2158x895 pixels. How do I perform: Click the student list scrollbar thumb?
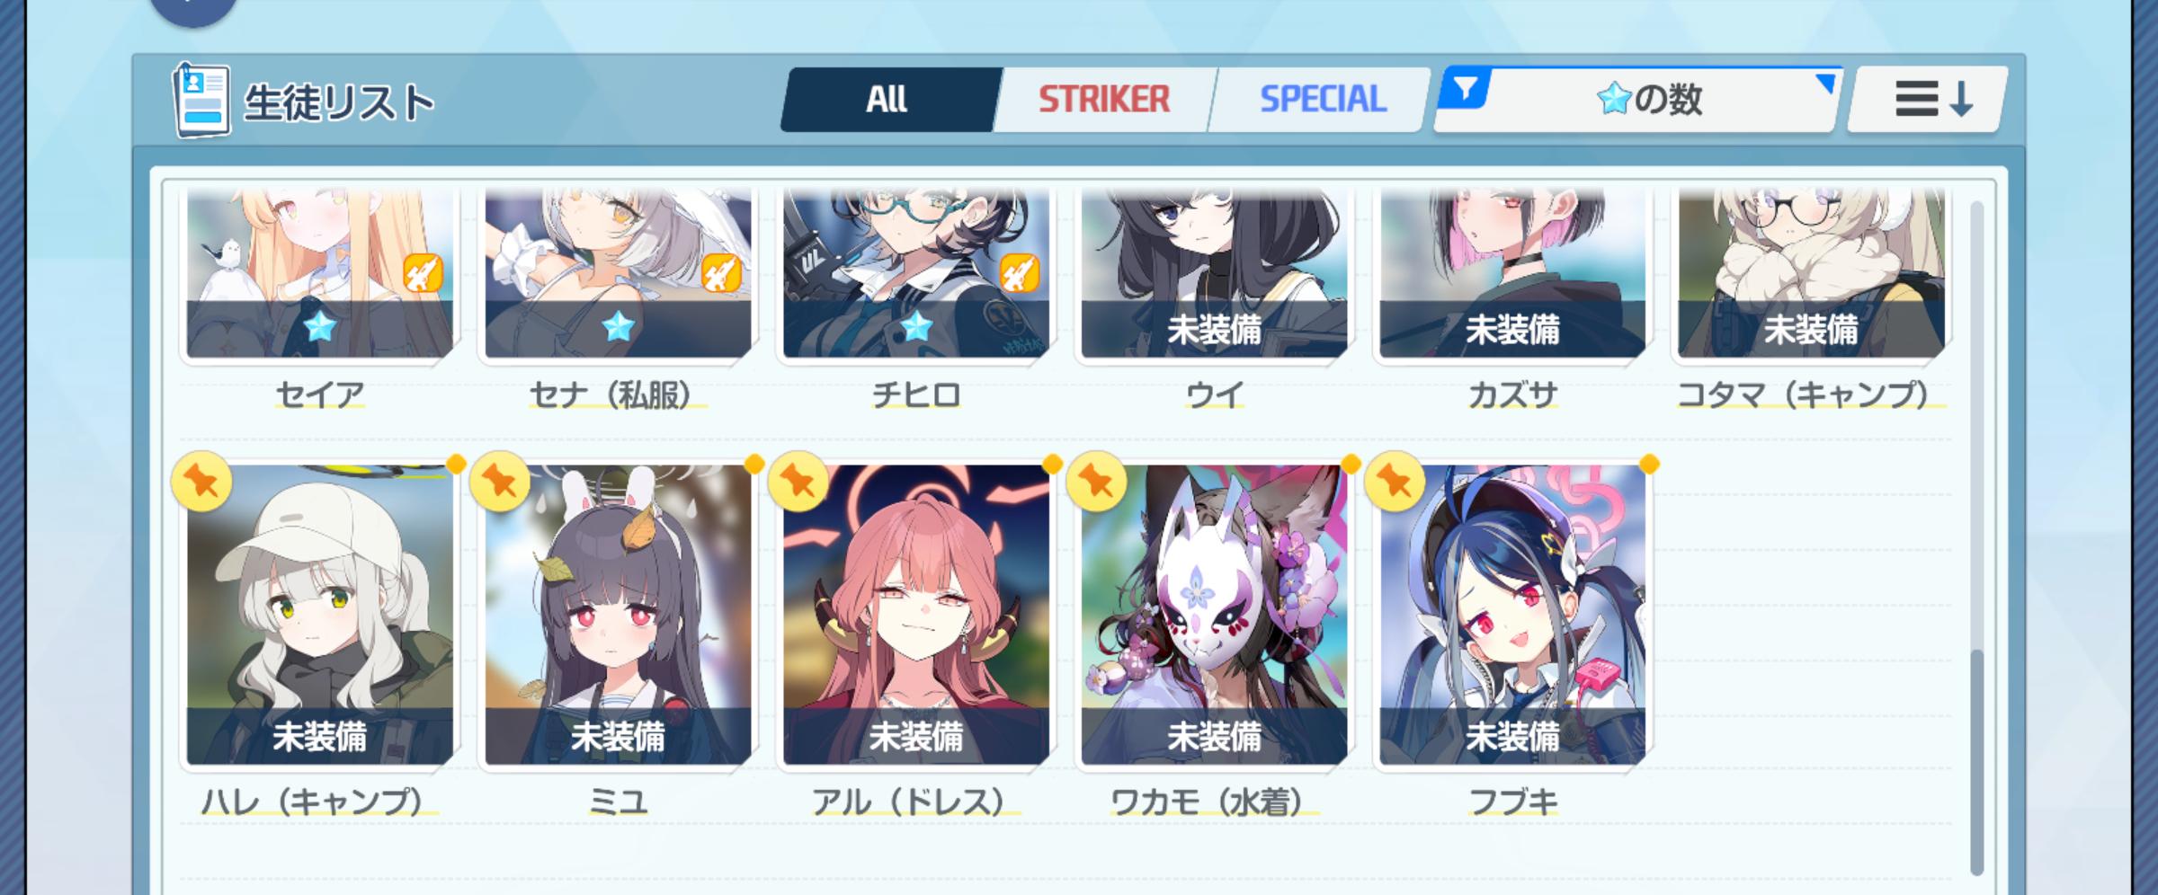(1976, 762)
